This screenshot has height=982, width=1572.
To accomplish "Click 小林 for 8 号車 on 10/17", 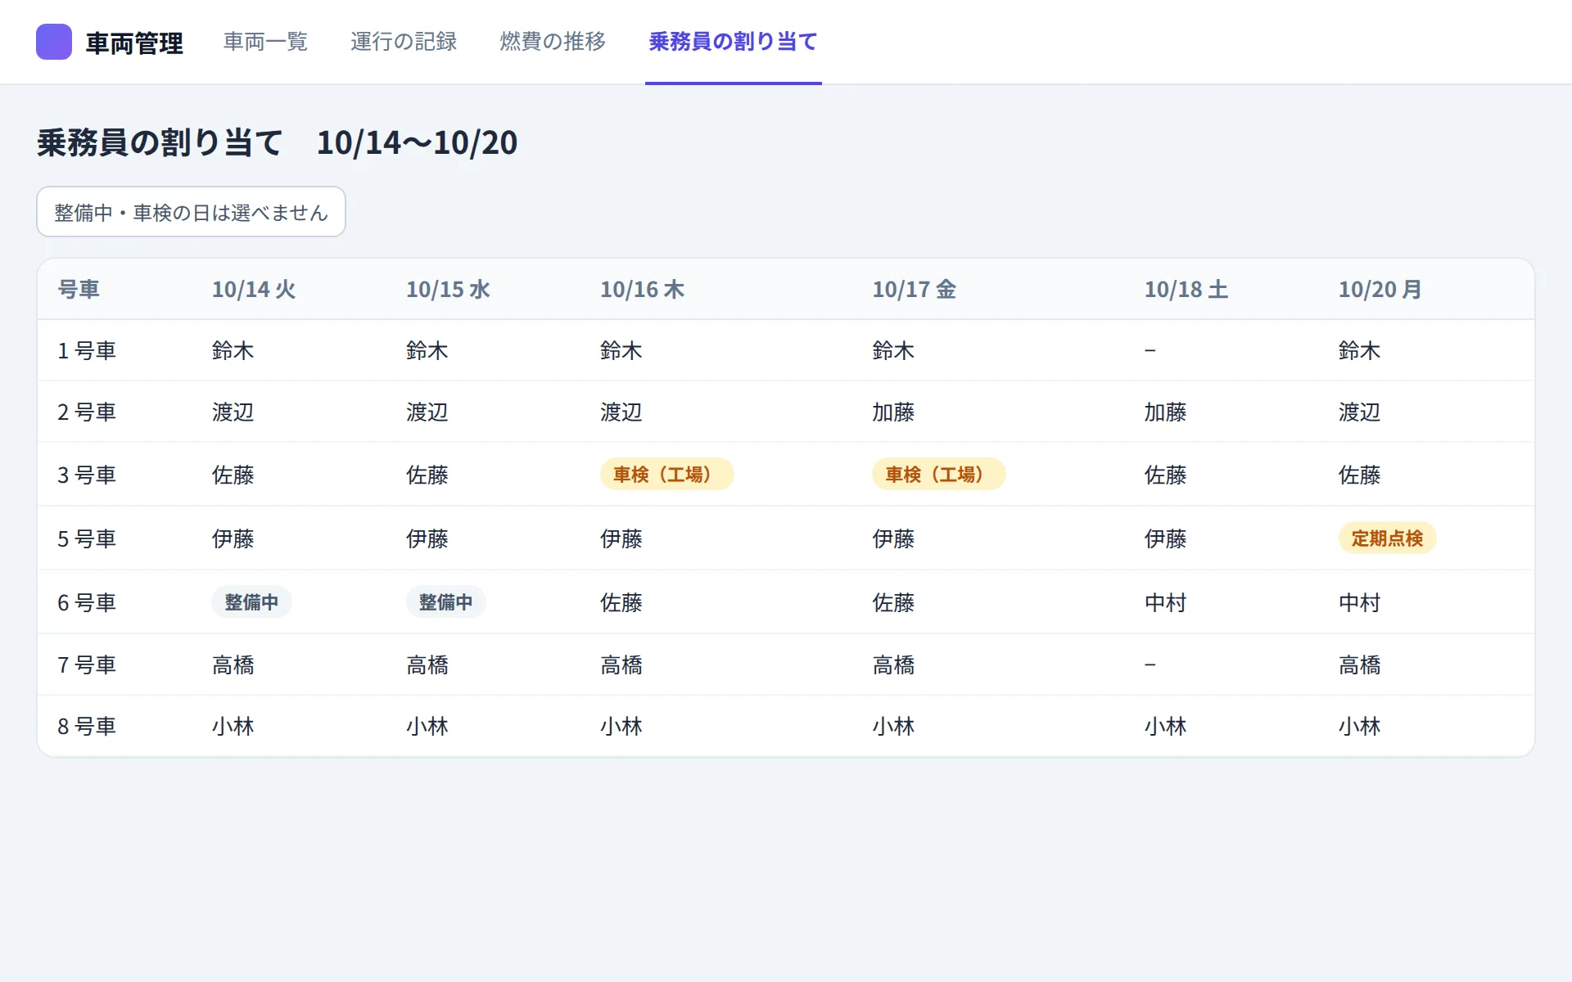I will pos(893,727).
